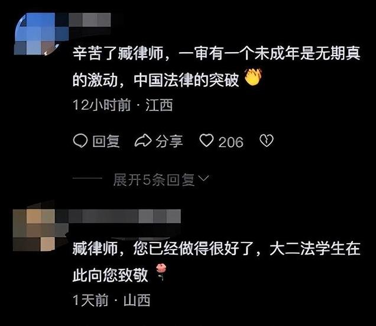This screenshot has height=326, width=376.
Task: Open the first commenter's blurred username
Action: (x=90, y=20)
